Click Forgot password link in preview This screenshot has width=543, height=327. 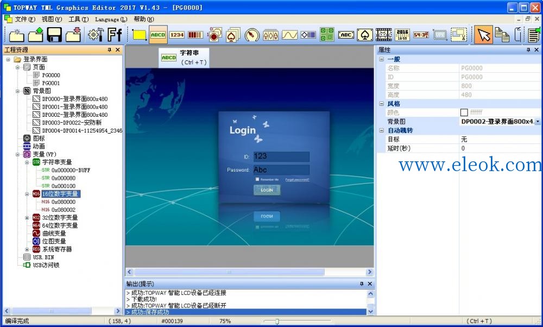[297, 179]
